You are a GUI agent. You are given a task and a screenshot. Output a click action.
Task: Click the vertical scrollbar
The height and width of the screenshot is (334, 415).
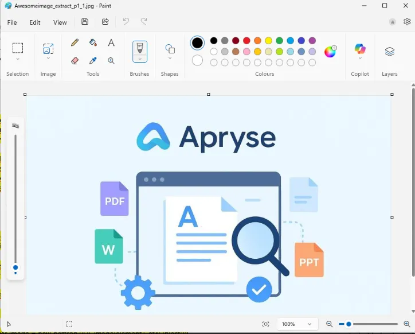tap(413, 181)
